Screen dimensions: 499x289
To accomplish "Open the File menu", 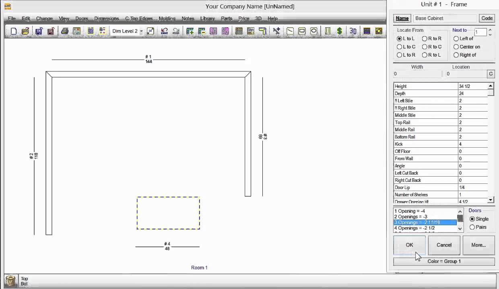I will click(12, 18).
